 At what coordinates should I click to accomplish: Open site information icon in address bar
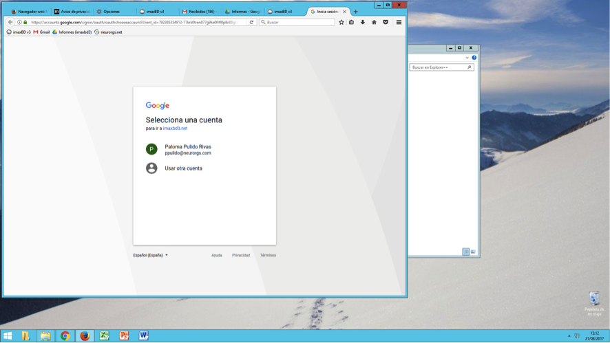click(x=19, y=22)
